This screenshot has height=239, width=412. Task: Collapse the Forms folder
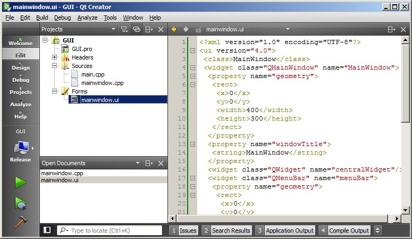pyautogui.click(x=54, y=91)
